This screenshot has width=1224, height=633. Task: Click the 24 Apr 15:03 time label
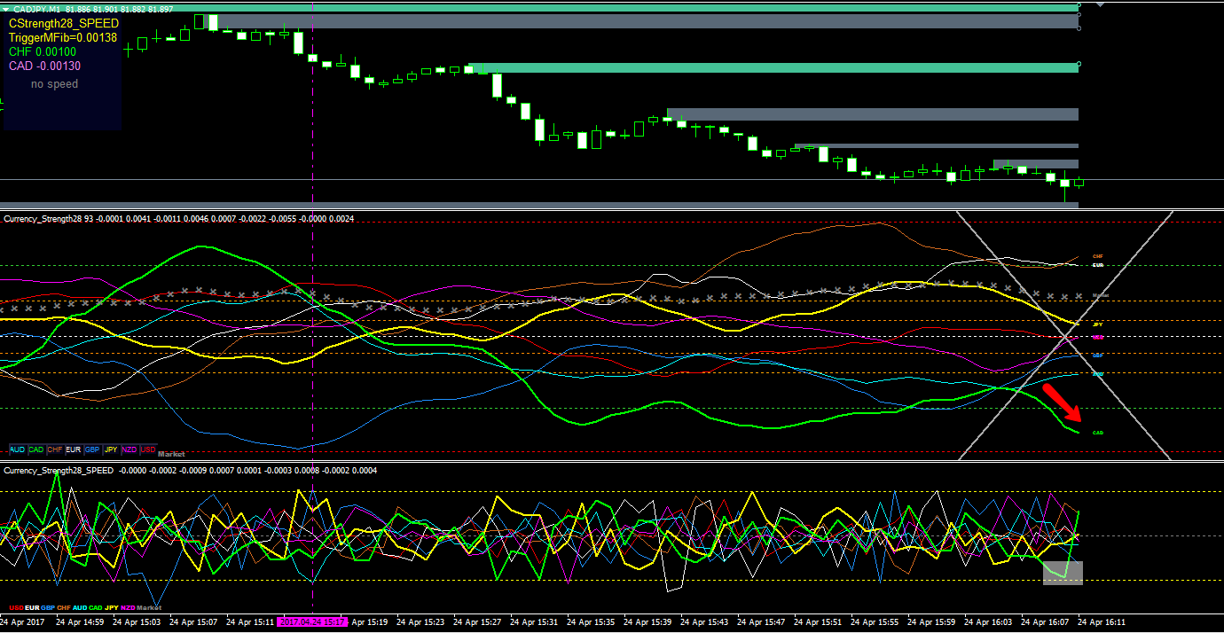pos(137,622)
